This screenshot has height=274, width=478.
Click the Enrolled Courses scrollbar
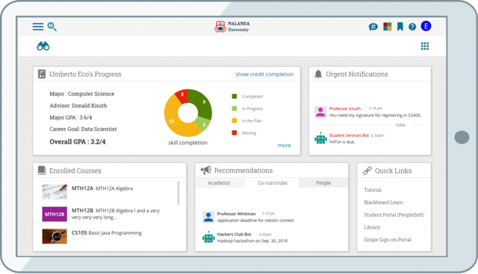coord(179,193)
